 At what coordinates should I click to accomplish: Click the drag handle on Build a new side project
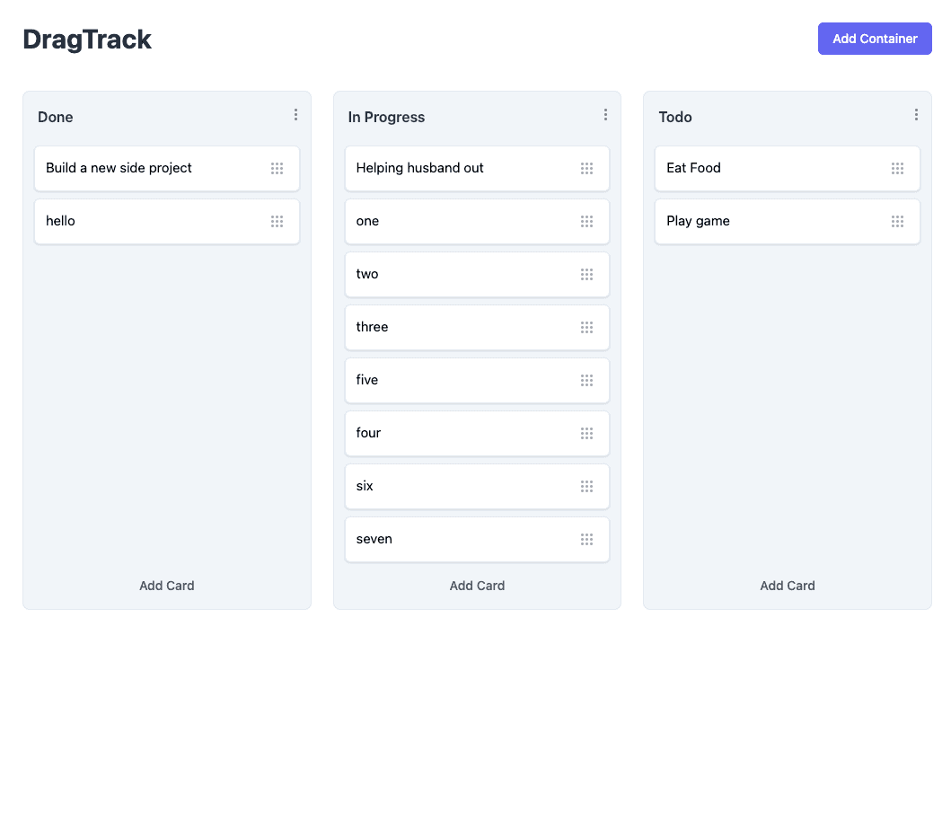[x=277, y=168]
